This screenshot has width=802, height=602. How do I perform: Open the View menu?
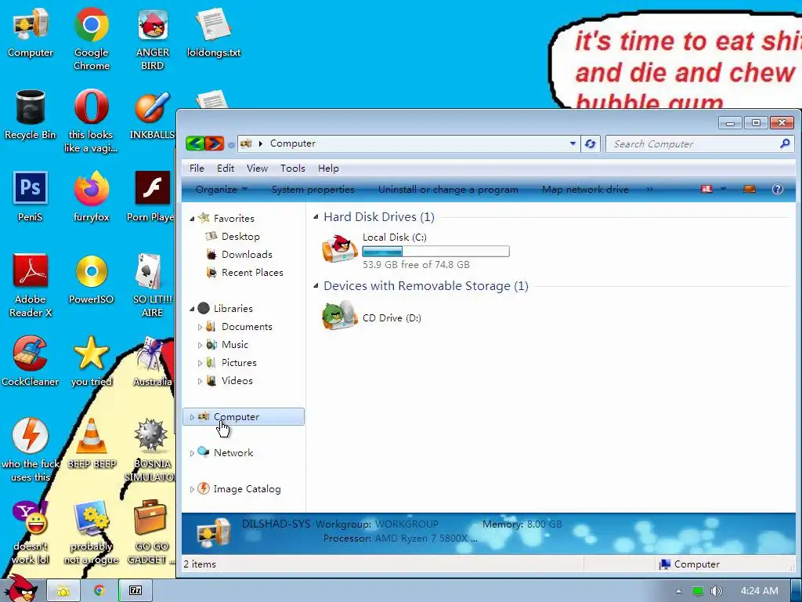pyautogui.click(x=257, y=169)
